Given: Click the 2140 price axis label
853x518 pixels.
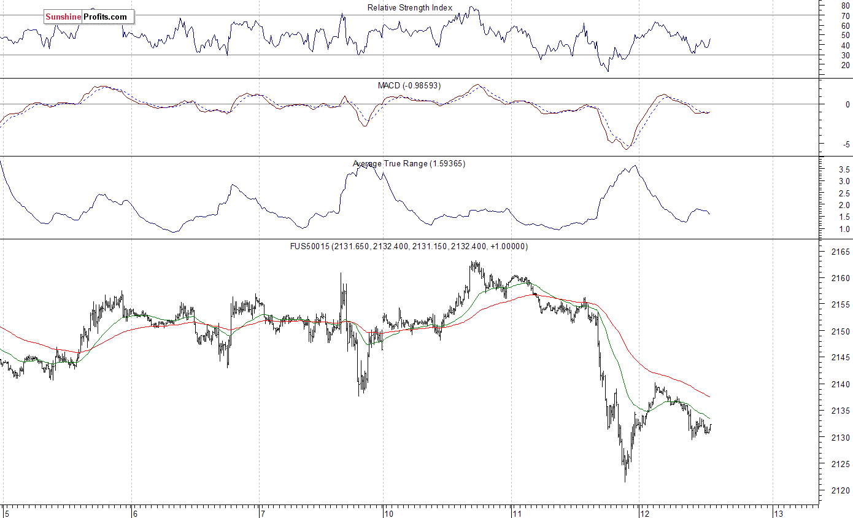Looking at the screenshot, I should pyautogui.click(x=840, y=384).
